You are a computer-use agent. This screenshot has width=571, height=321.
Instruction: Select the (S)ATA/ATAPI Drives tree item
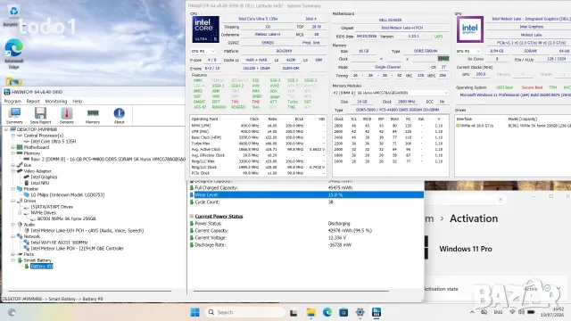tap(52, 207)
